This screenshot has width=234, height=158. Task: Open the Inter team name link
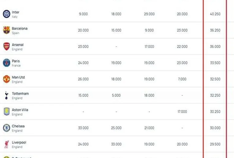[16, 12]
